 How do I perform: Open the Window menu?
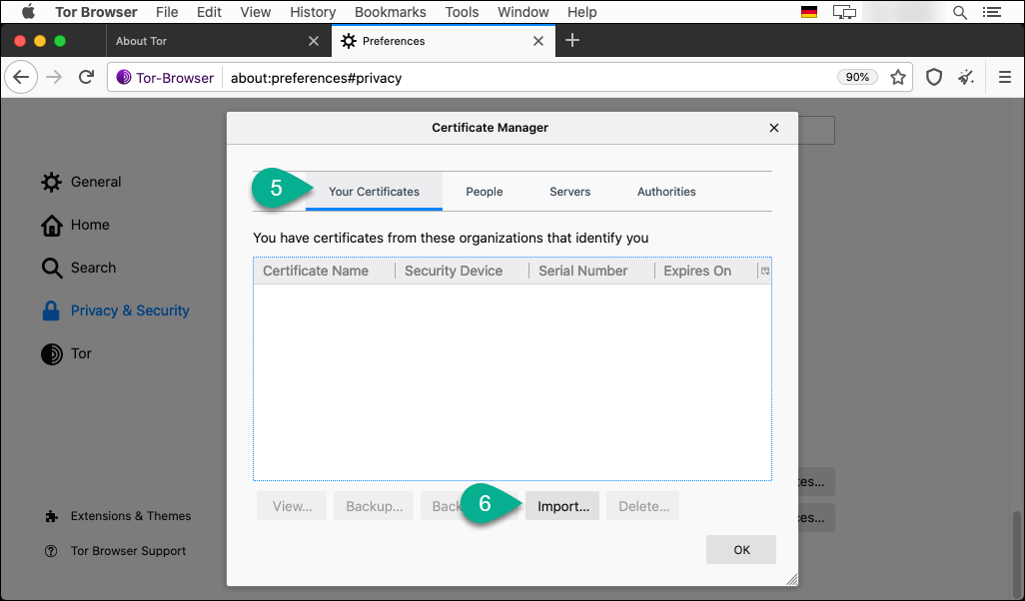click(x=522, y=12)
